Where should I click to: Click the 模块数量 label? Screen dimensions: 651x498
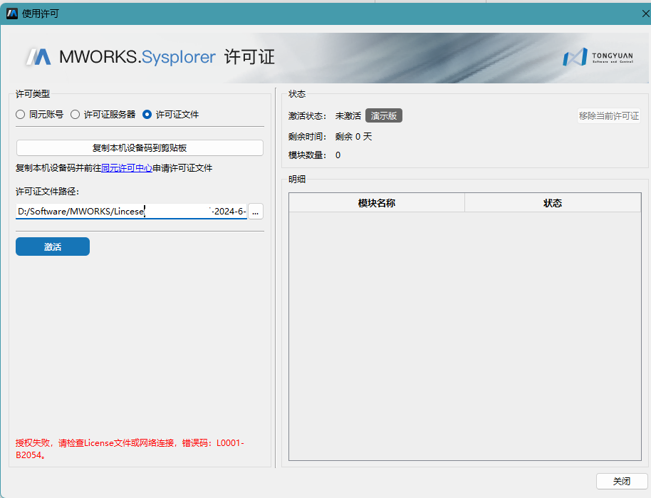click(x=307, y=155)
